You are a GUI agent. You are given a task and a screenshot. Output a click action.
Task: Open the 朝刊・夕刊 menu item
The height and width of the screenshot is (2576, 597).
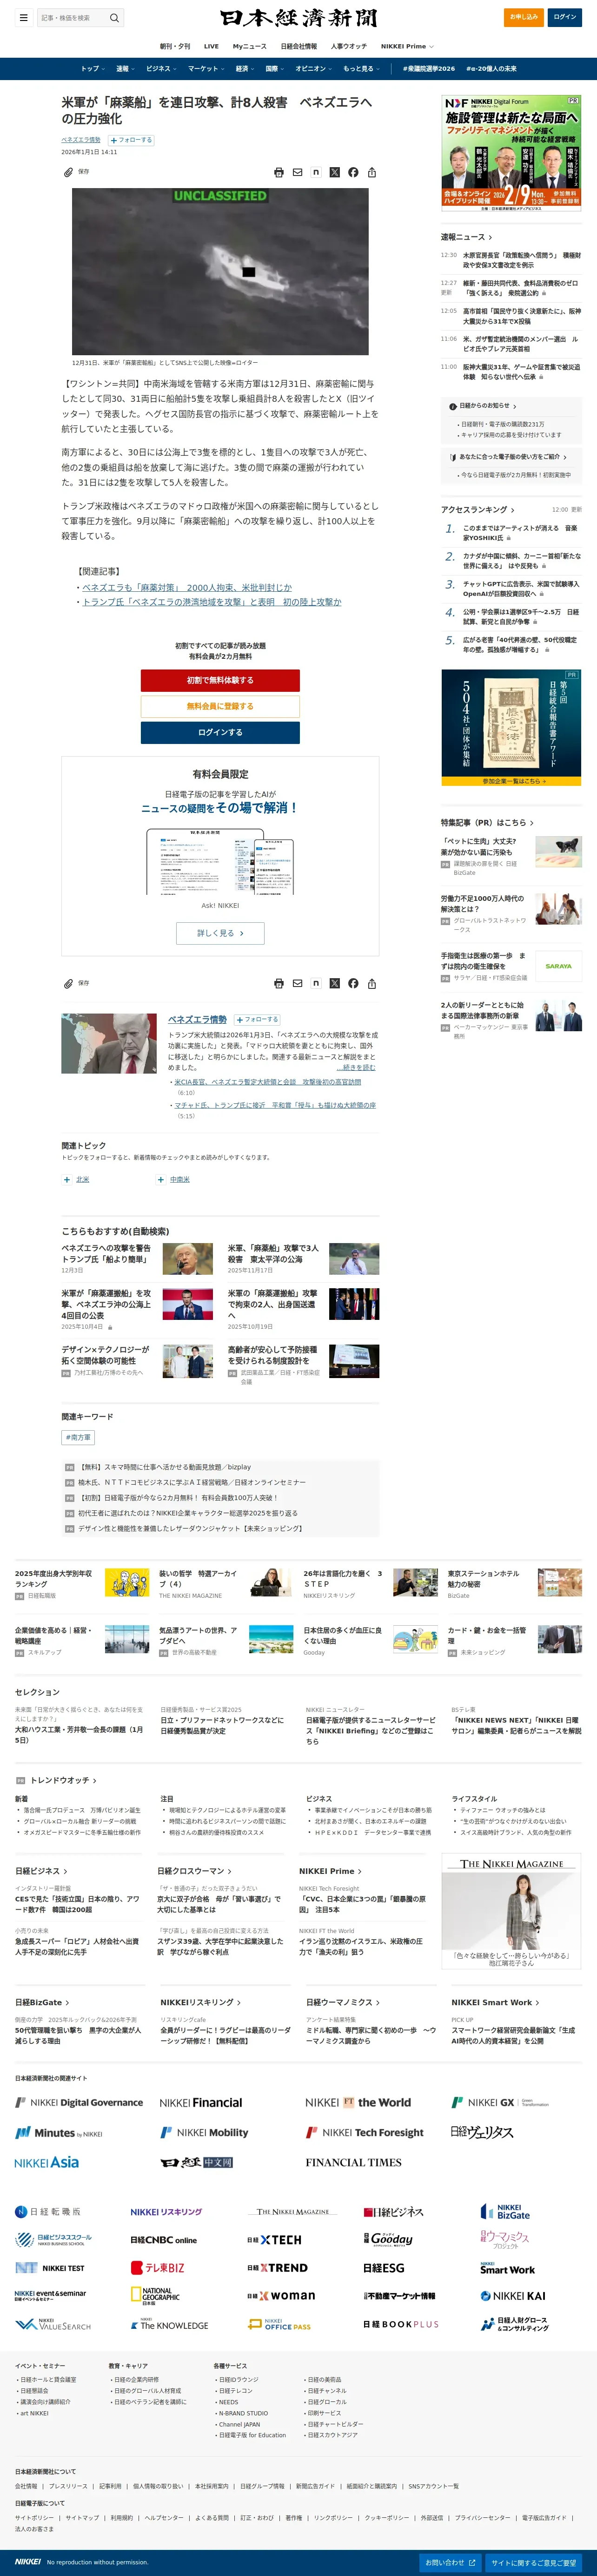point(175,46)
